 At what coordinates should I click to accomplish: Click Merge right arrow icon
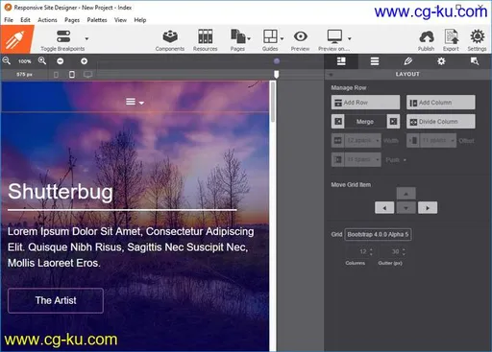(x=393, y=122)
